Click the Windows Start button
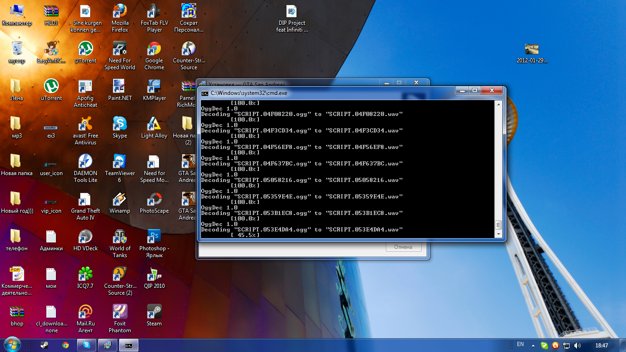Viewport: 626px width, 352px height. [12, 345]
